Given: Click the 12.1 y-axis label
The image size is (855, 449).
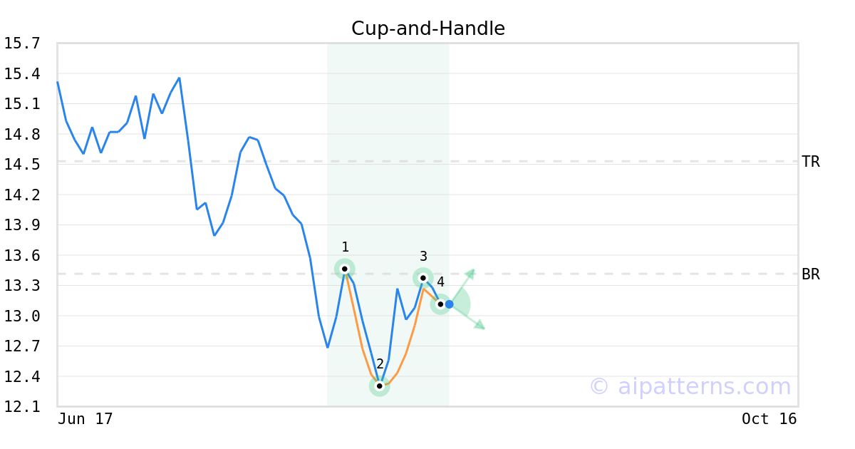Looking at the screenshot, I should (x=22, y=407).
